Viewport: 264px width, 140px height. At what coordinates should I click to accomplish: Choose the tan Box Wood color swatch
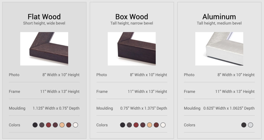point(150,125)
